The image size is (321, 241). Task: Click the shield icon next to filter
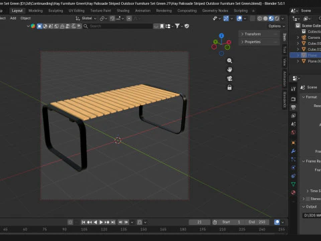187,26
